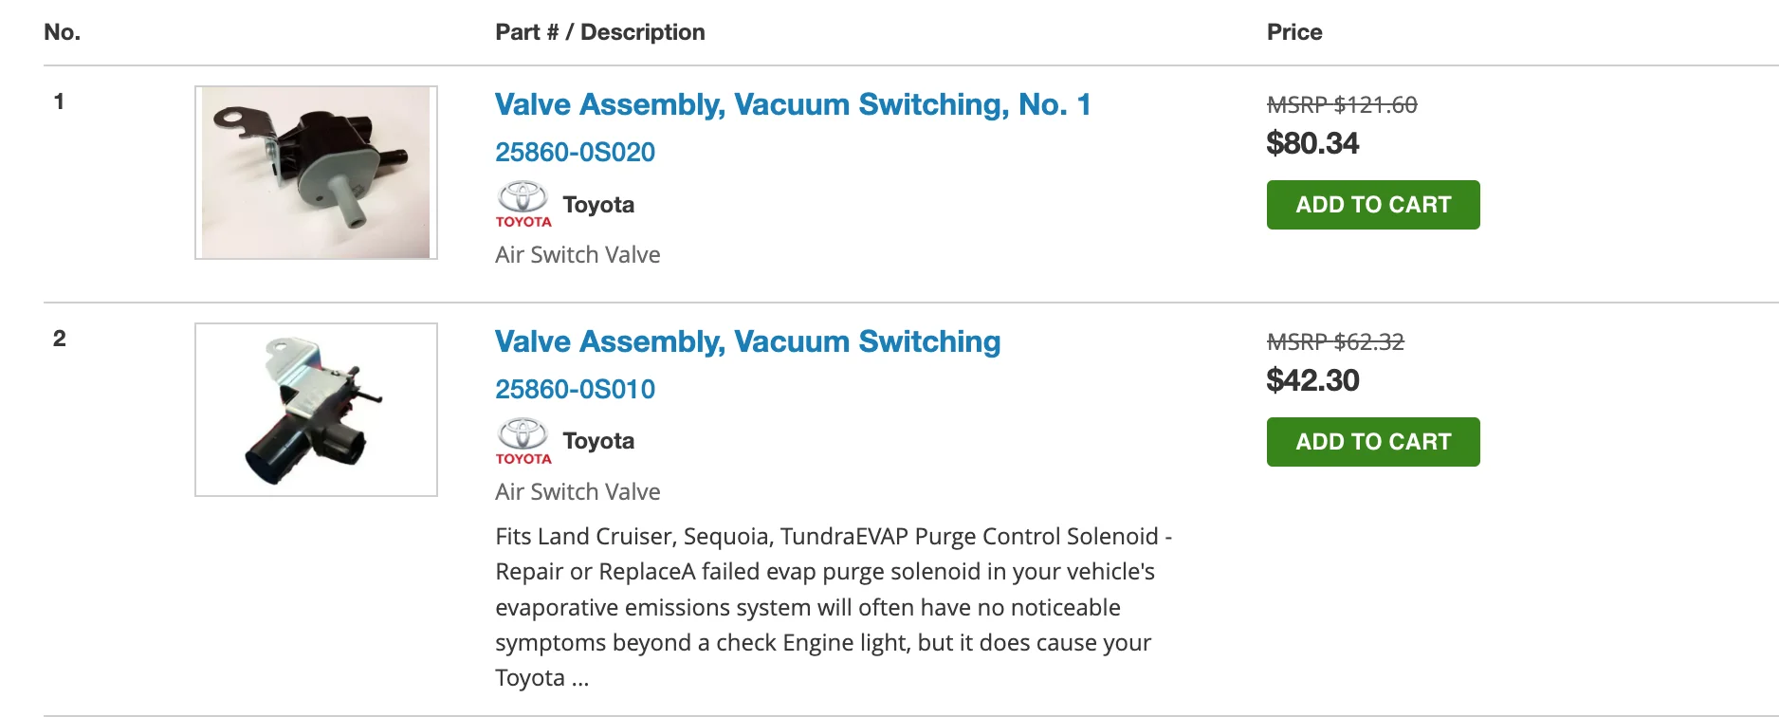
Task: Click "Air Switch Valve" under the No. 1 valve
Action: [578, 255]
